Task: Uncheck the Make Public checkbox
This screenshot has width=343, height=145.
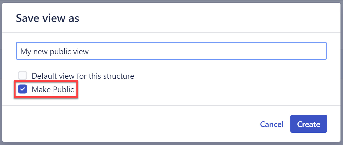Action: [23, 89]
